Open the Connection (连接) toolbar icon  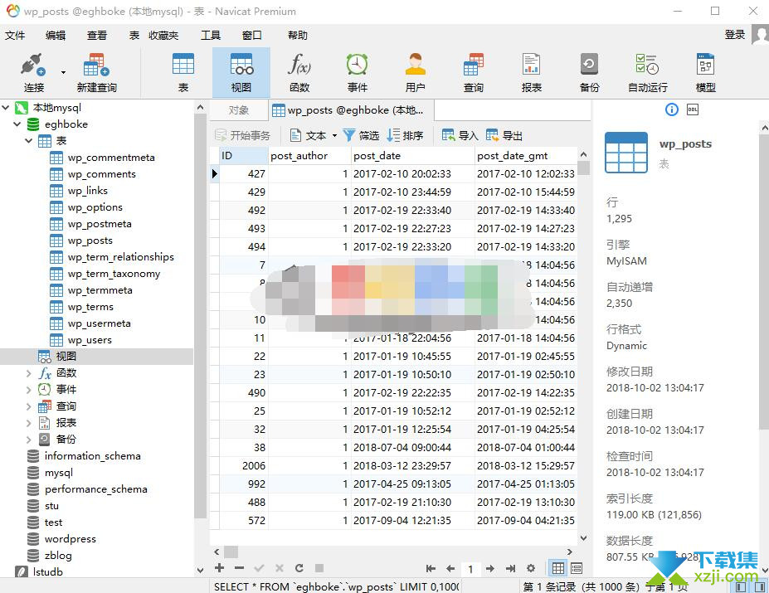pyautogui.click(x=33, y=72)
